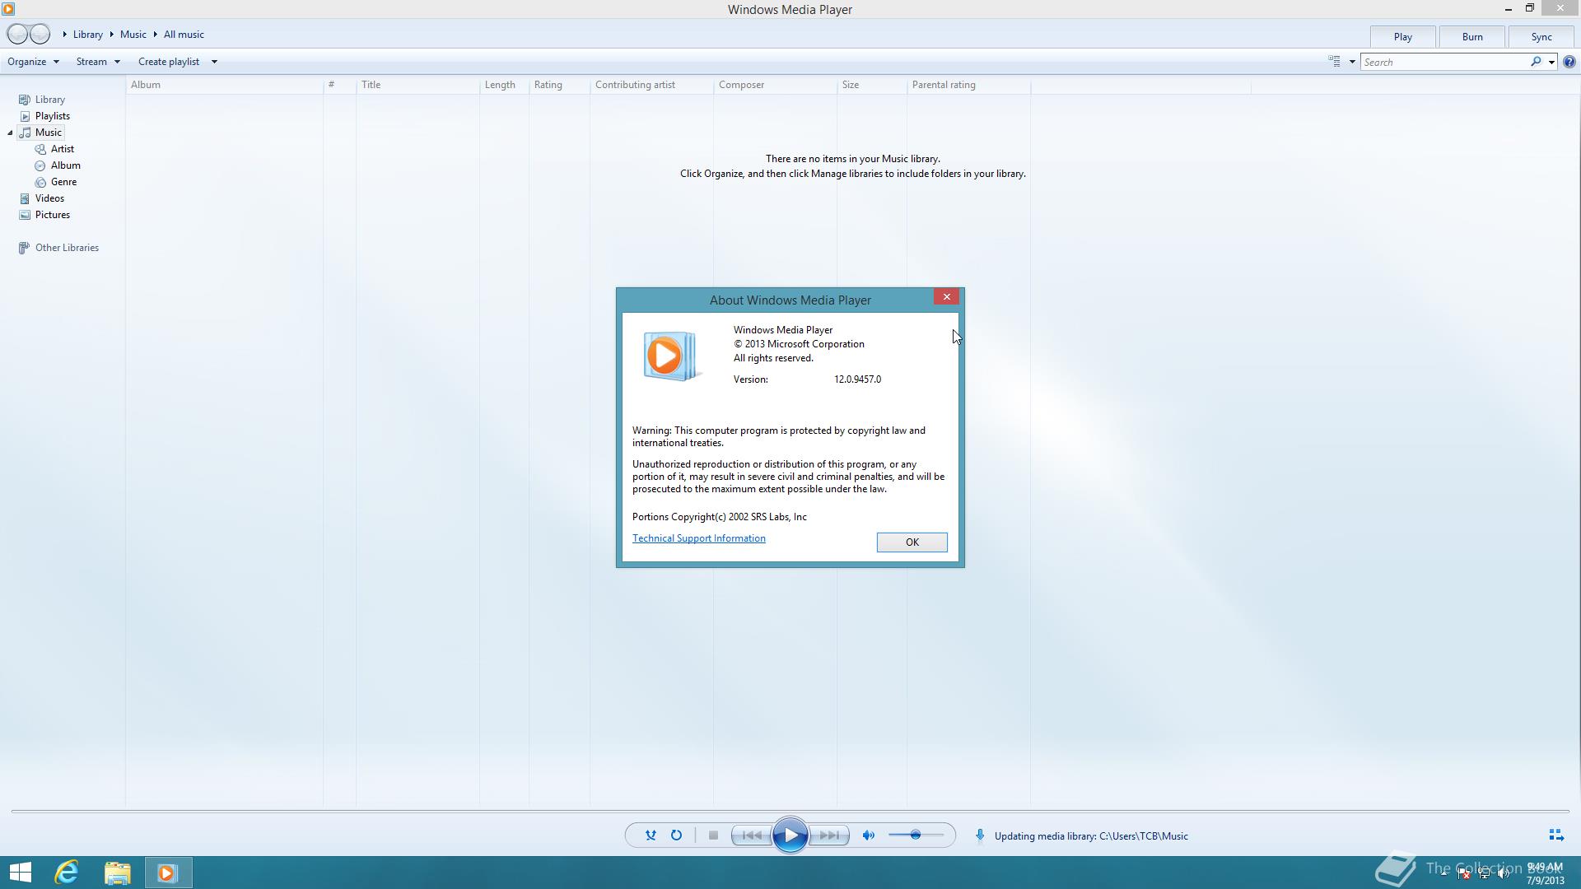Open the Organize menu

(x=33, y=62)
